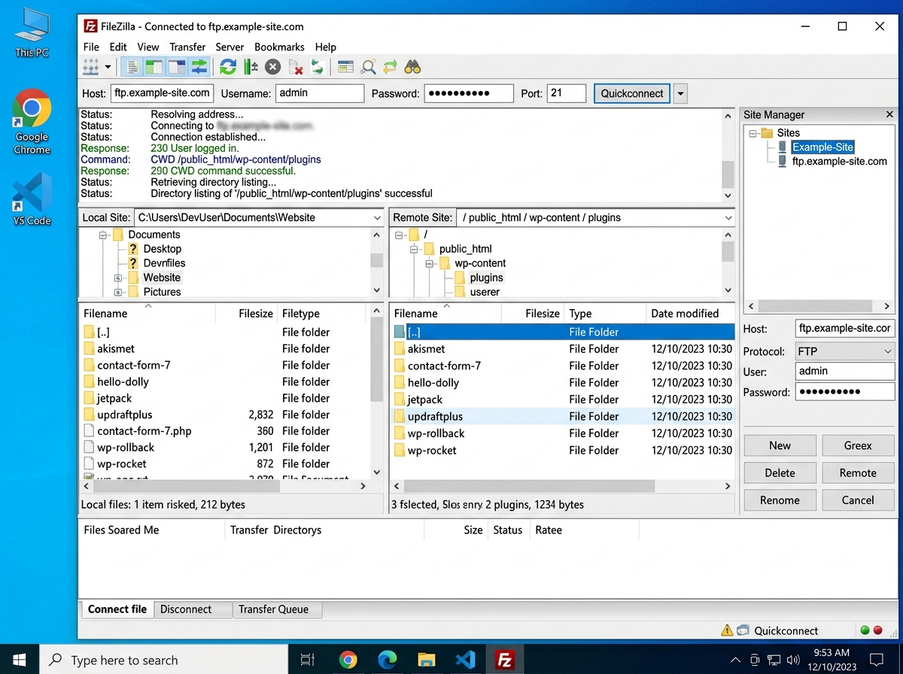Click the red activity indicator light
Viewport: 903px width, 674px height.
point(877,630)
